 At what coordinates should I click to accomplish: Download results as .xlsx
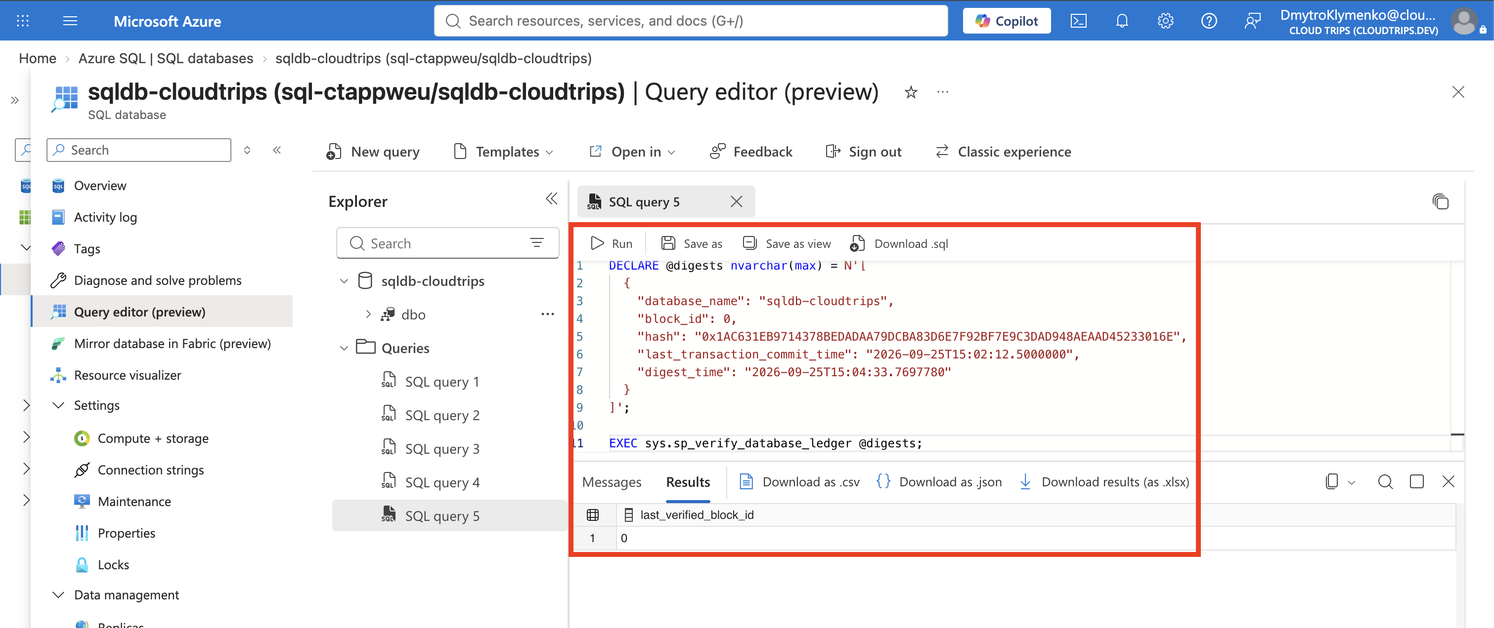[x=1104, y=482]
